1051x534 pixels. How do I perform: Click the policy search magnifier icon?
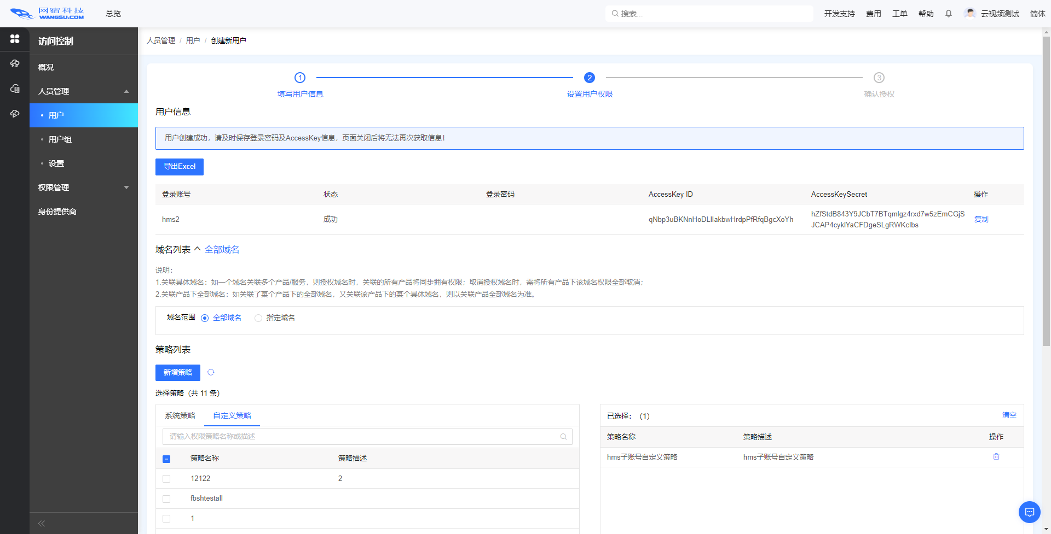[x=563, y=437]
